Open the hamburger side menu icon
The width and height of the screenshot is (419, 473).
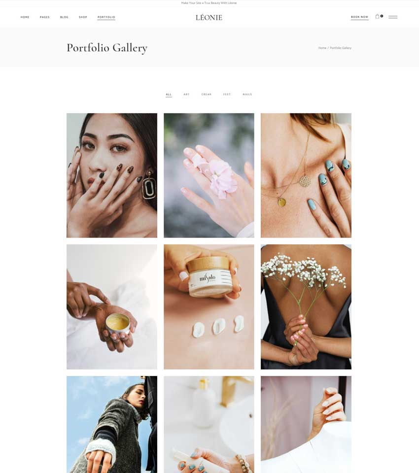click(393, 17)
